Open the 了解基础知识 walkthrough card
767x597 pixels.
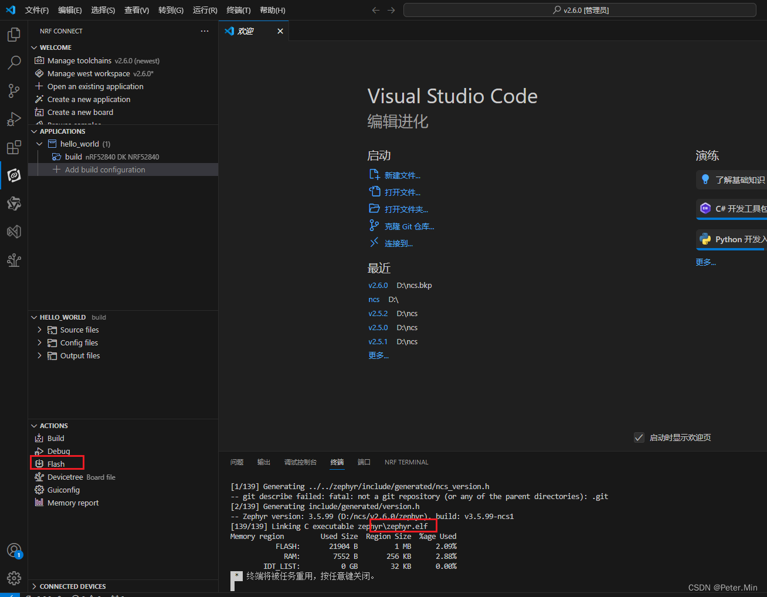tap(731, 180)
